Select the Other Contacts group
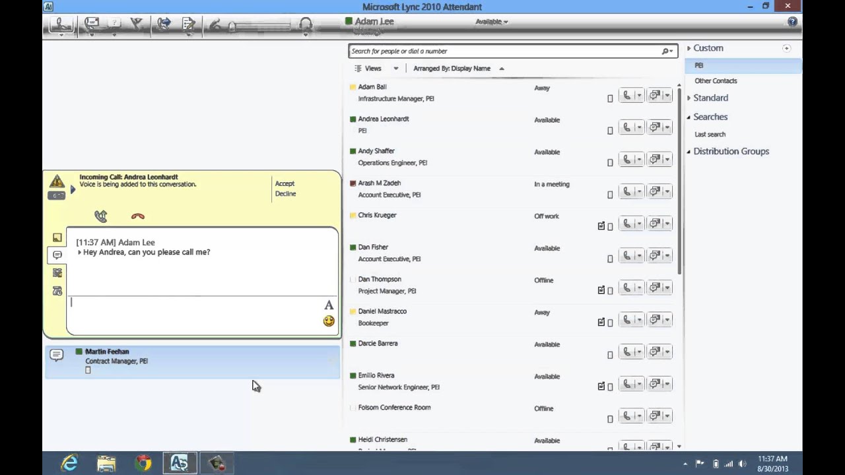The width and height of the screenshot is (845, 475). (716, 81)
